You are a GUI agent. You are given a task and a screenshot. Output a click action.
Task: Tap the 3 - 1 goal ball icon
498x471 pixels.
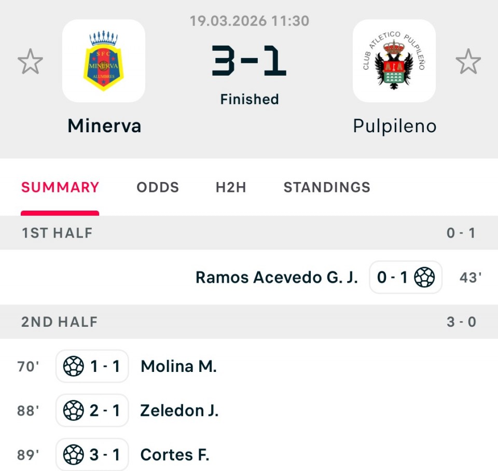74,455
